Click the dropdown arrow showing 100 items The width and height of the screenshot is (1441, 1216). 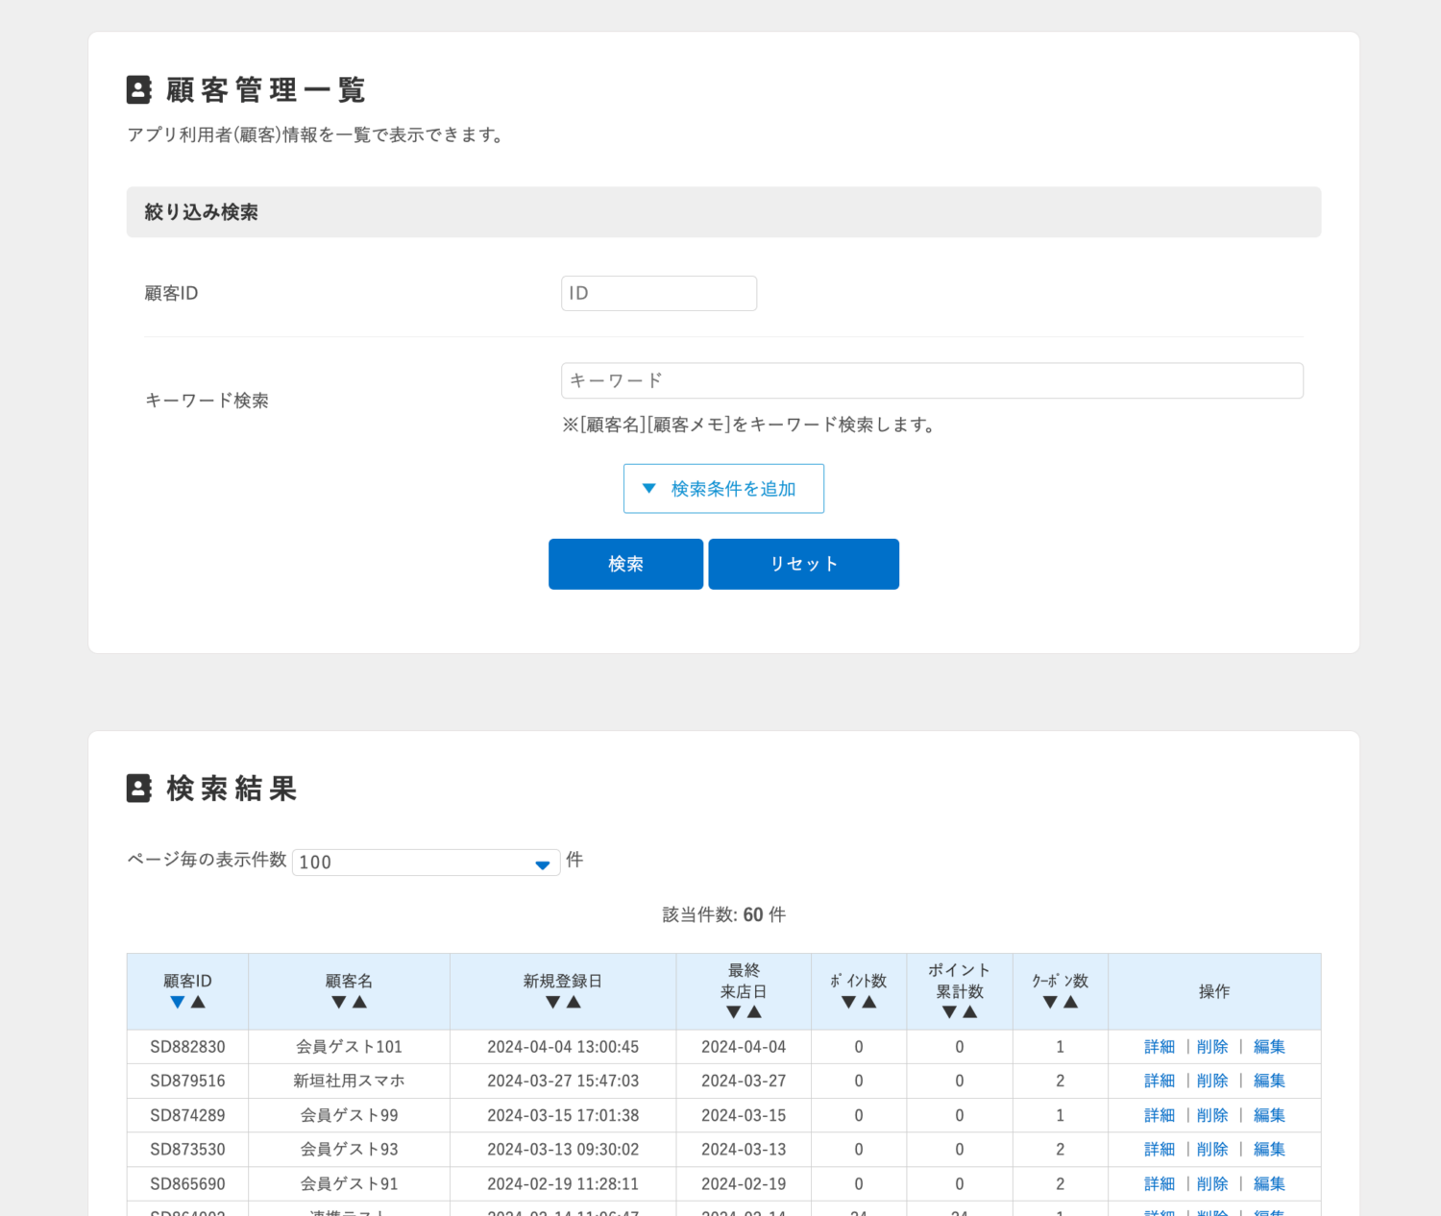pyautogui.click(x=543, y=862)
